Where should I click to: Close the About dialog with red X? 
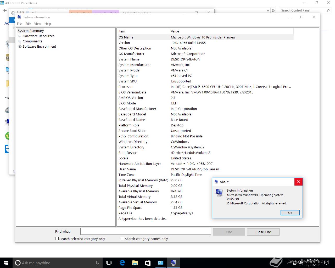coord(298,182)
